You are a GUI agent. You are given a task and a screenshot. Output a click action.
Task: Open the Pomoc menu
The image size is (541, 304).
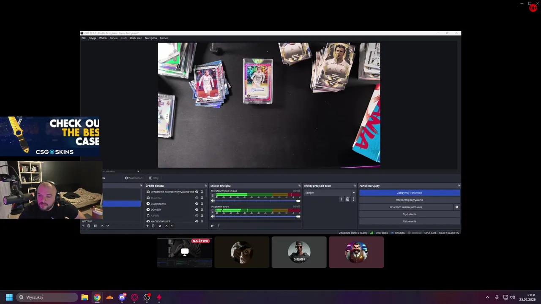[x=164, y=38]
